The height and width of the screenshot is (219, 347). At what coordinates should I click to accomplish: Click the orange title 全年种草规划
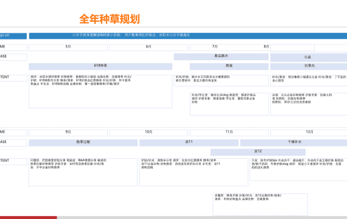110,19
